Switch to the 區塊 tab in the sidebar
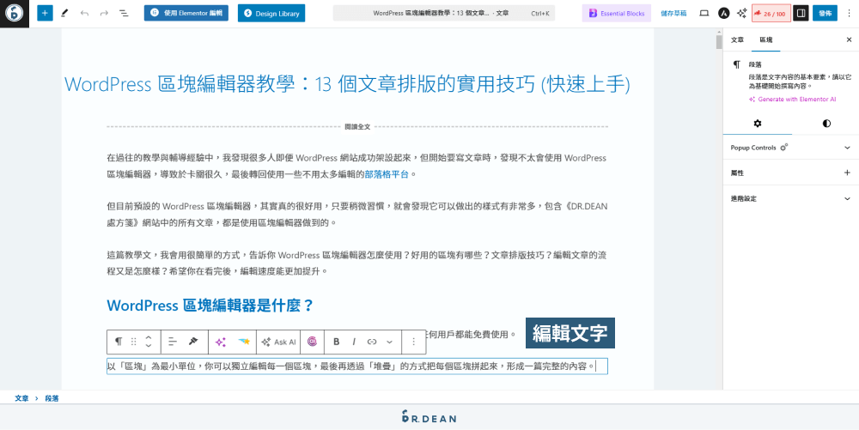The width and height of the screenshot is (859, 430). coord(766,40)
